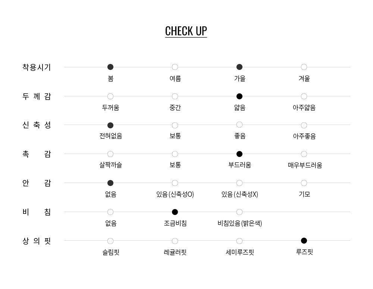Image resolution: width=373 pixels, height=289 pixels.
Task: Select 두꺼움 thickness option
Action: pos(110,96)
